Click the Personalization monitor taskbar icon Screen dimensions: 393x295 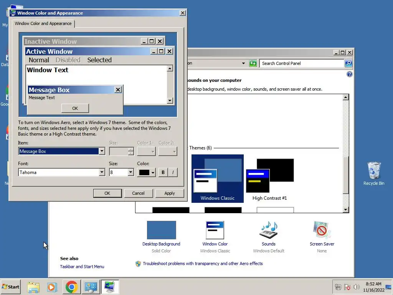(x=110, y=287)
